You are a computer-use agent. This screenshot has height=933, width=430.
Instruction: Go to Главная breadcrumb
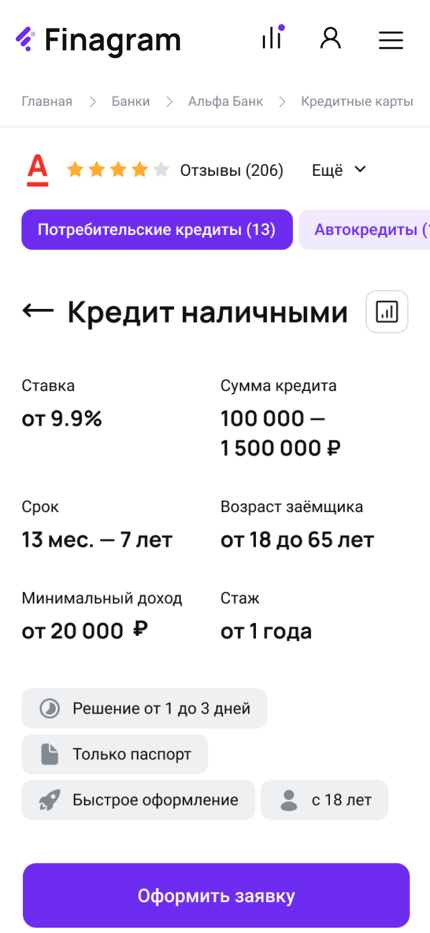(47, 101)
